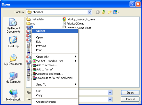Open the View menu icon
142x105 pixels.
[x=116, y=12]
